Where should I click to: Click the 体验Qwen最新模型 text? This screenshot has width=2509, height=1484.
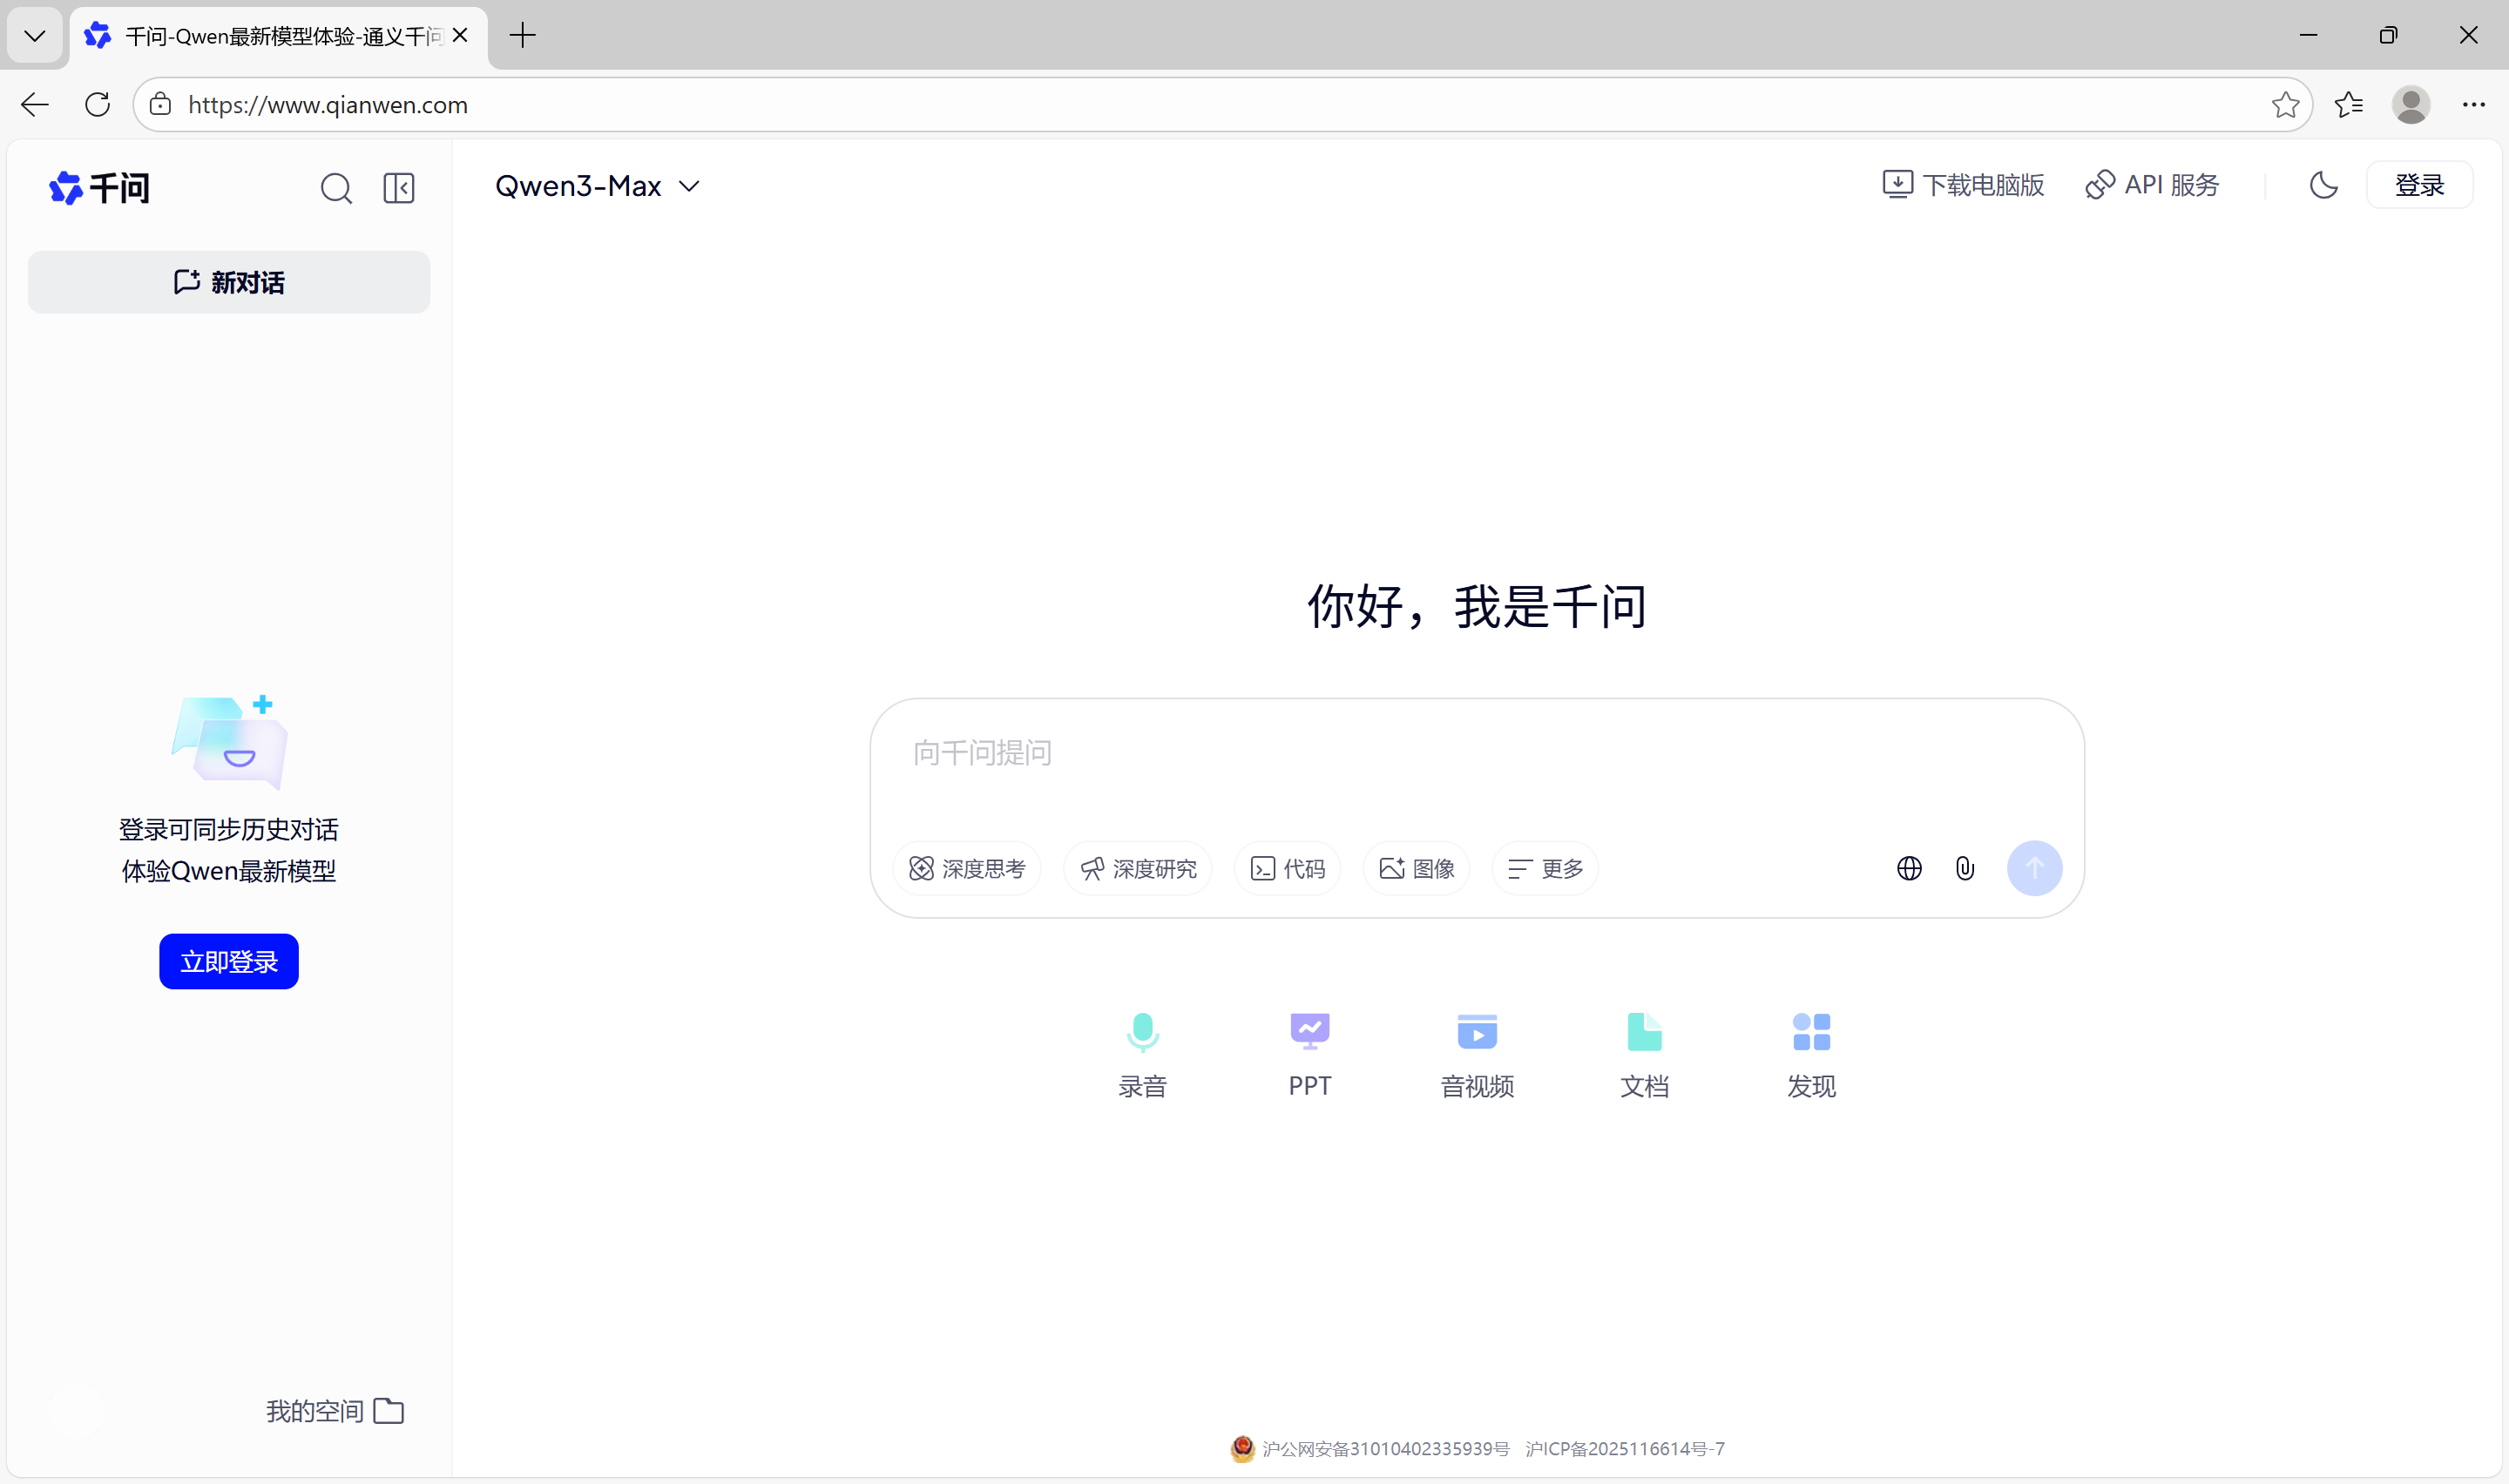pyautogui.click(x=229, y=871)
